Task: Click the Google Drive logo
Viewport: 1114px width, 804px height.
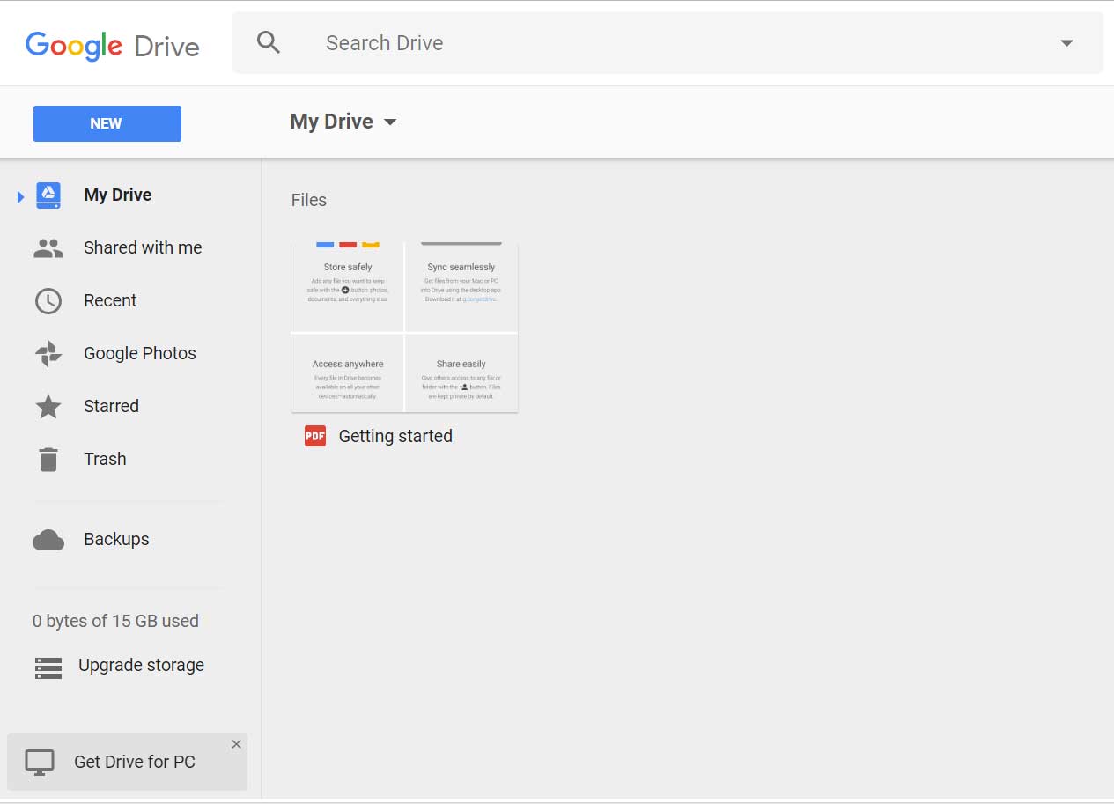Action: (112, 46)
